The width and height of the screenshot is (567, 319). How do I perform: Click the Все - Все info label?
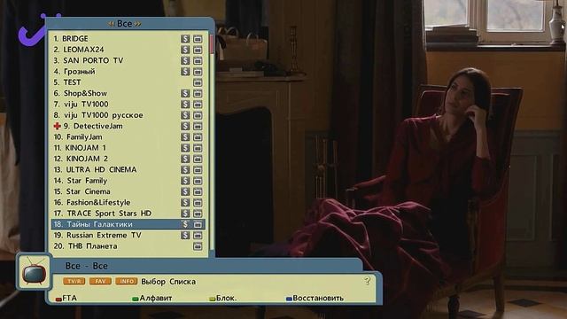click(87, 266)
